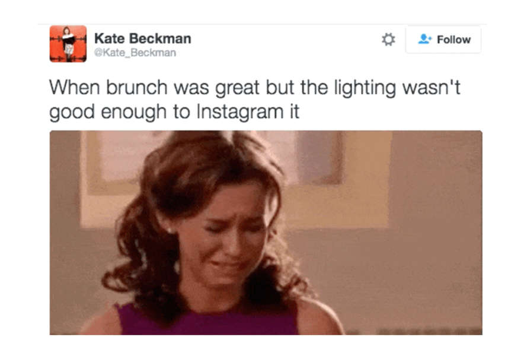Click the blue add-person glyph on the Follow control
This screenshot has height=356, width=524.
point(424,38)
